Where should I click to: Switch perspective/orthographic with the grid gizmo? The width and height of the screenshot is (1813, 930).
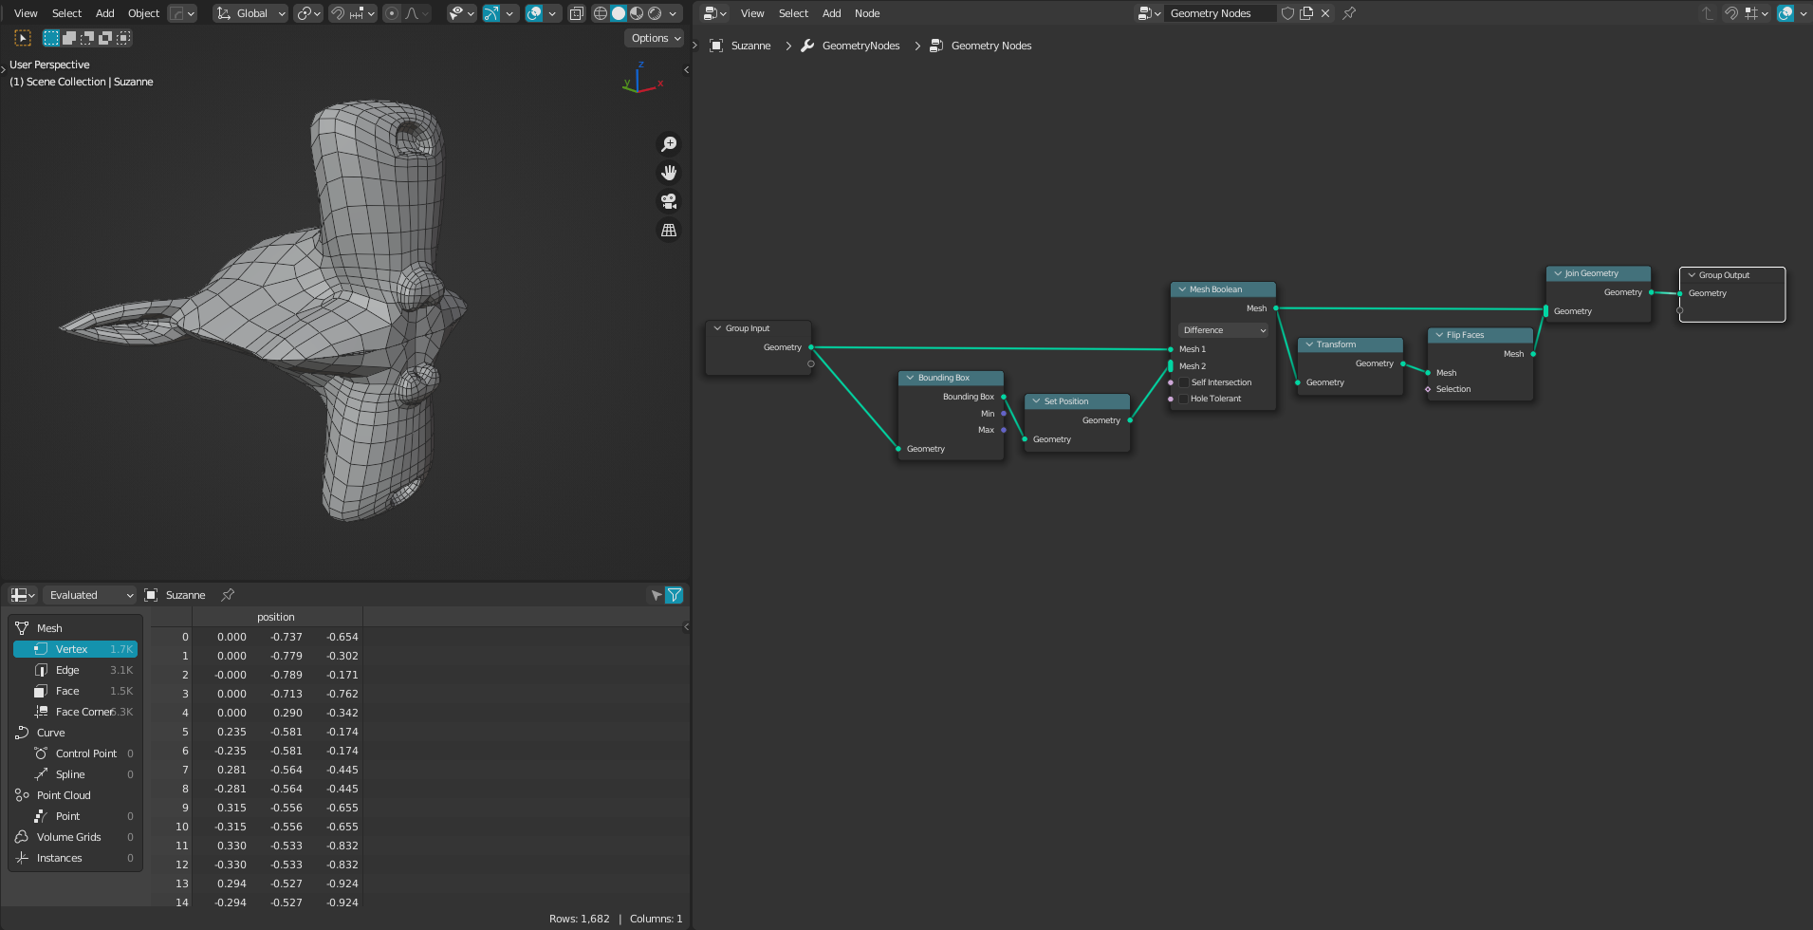tap(669, 231)
